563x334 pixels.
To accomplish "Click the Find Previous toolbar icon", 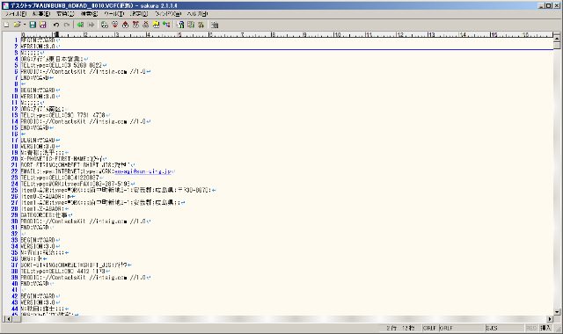I will pos(125,25).
